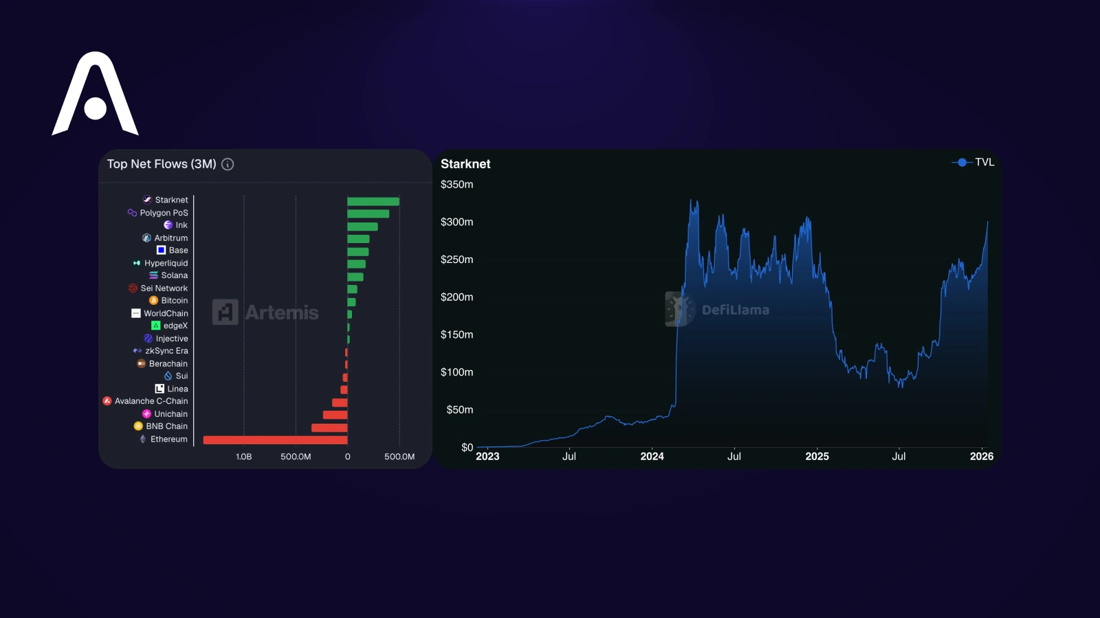Click the Solana chain icon
1100x618 pixels.
coord(153,275)
